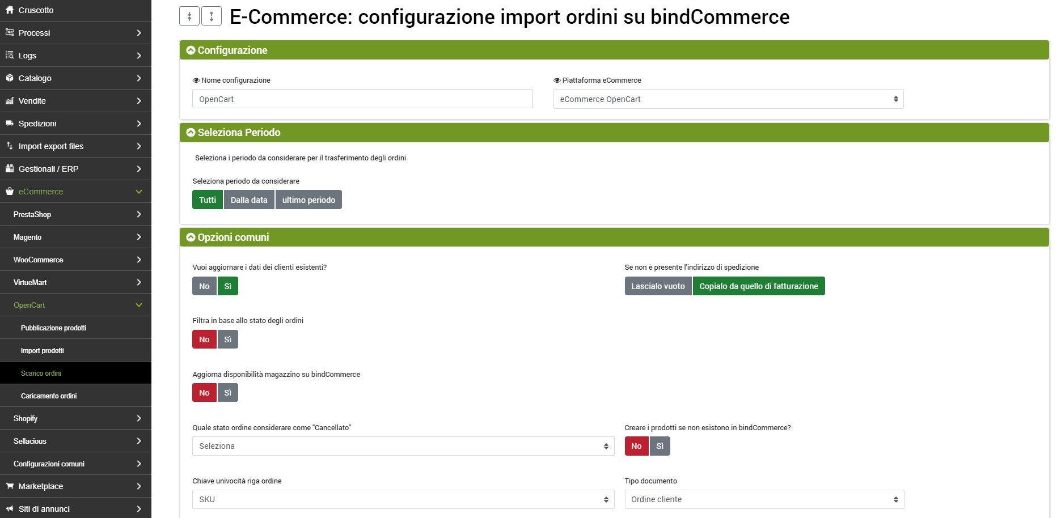Collapse the Configurazione panel via its circle icon

(x=191, y=50)
